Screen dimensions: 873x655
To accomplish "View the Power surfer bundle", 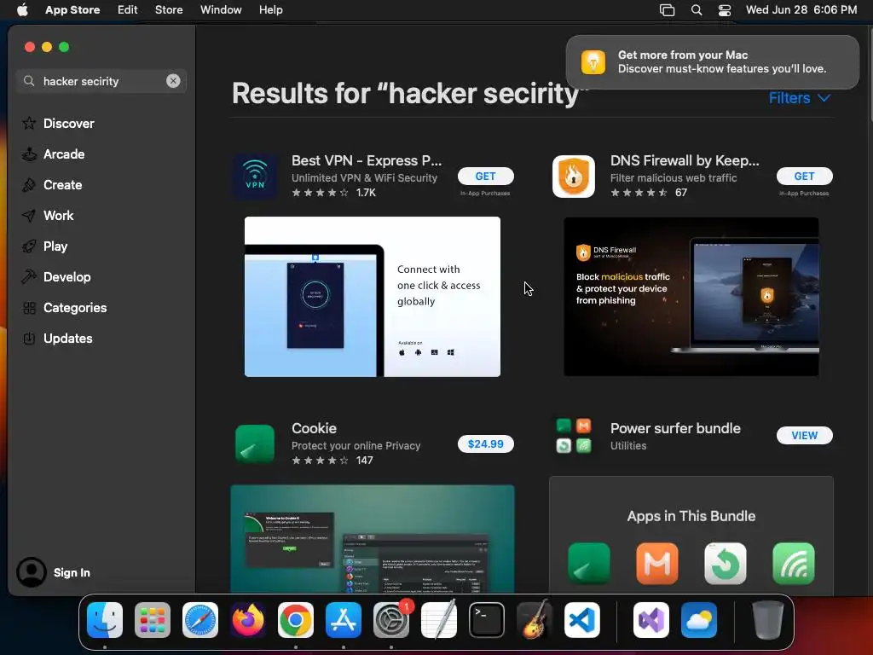I will (805, 436).
